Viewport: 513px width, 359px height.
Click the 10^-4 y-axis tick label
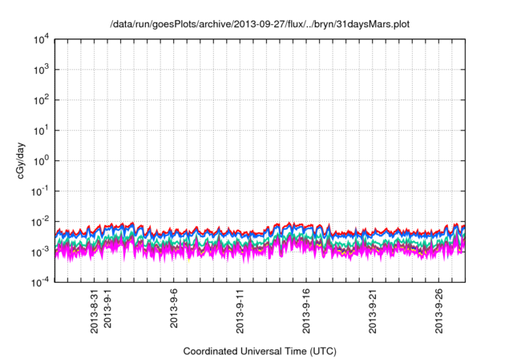[41, 282]
